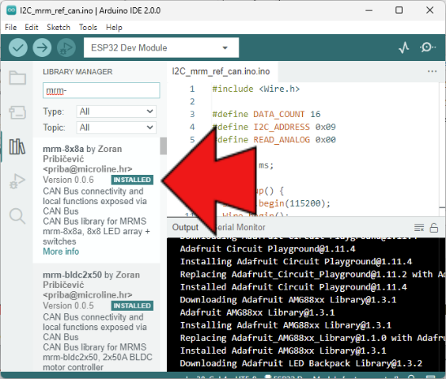Click the Upload arrow button
446x379 pixels.
pyautogui.click(x=42, y=47)
